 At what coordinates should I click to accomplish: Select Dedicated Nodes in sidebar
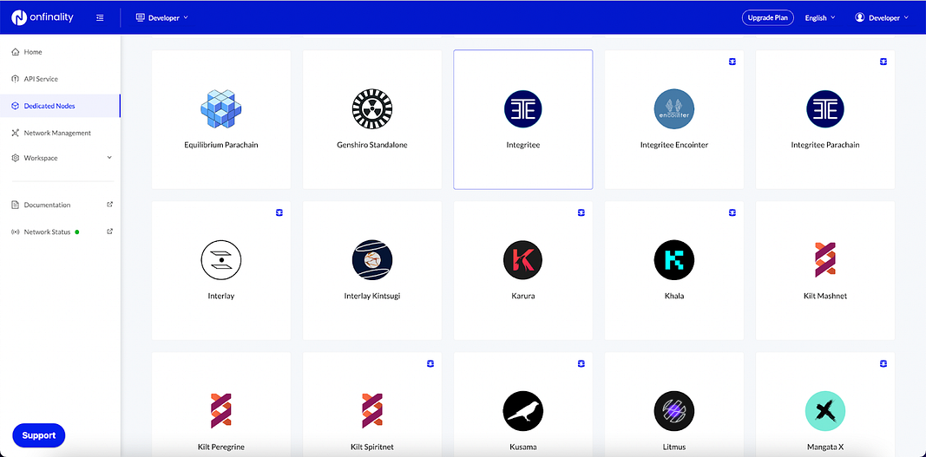(x=60, y=106)
